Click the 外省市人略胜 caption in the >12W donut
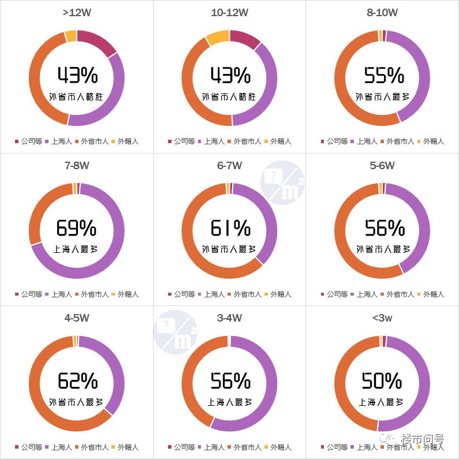The width and height of the screenshot is (459, 459). 76,96
